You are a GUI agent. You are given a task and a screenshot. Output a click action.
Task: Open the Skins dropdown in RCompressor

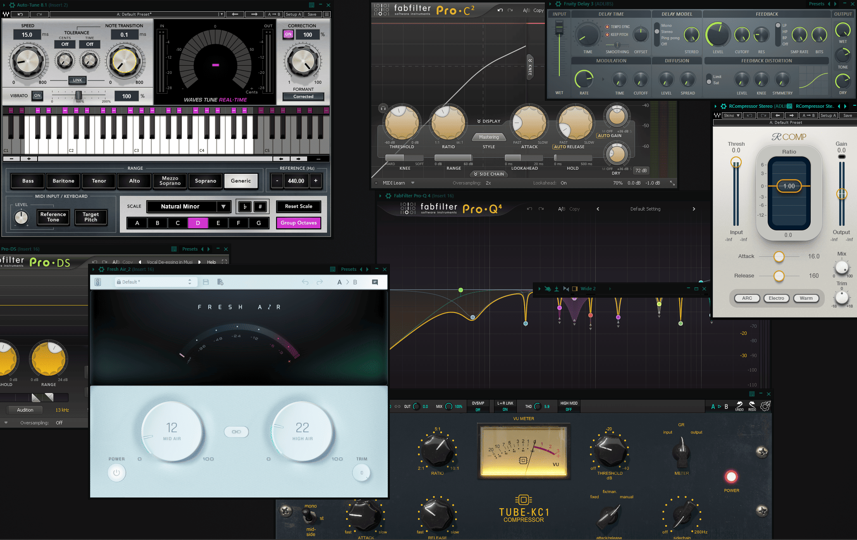click(731, 115)
